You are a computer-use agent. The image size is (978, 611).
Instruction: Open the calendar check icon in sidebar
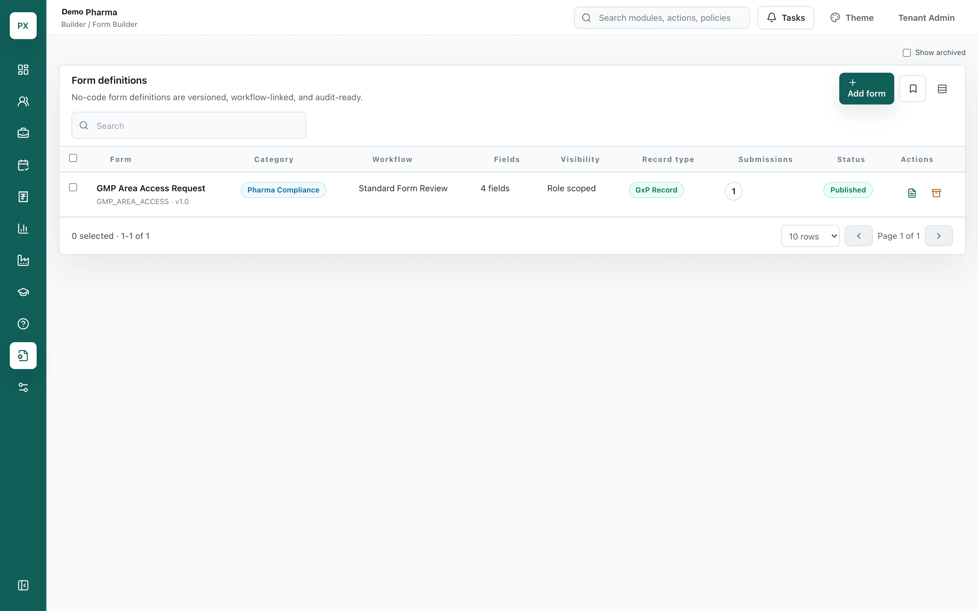click(x=23, y=165)
